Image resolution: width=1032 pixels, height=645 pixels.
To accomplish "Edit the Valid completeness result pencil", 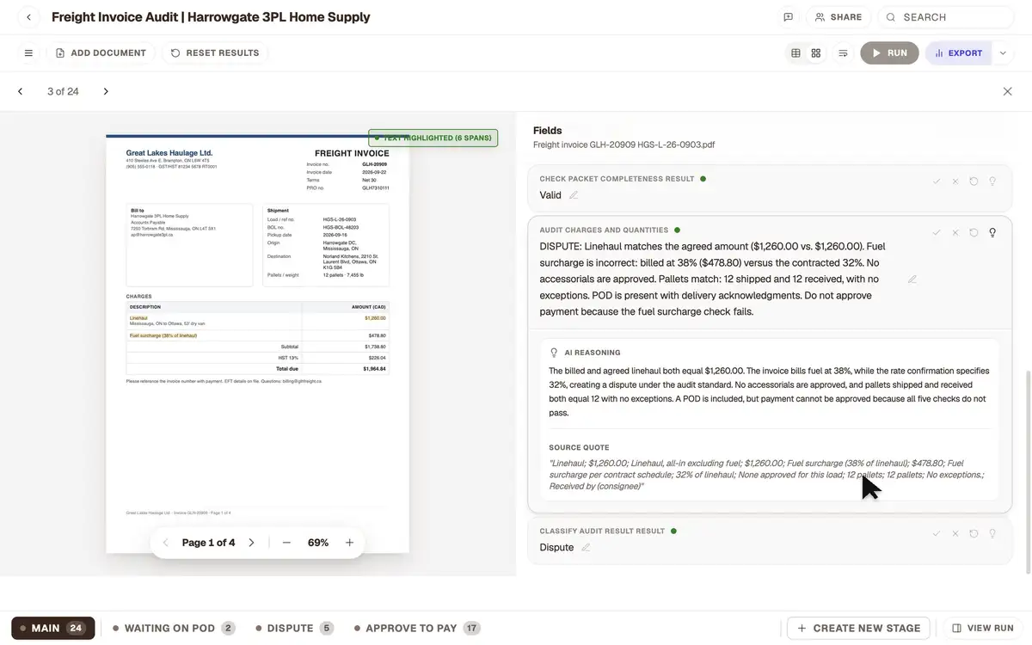I will (574, 195).
